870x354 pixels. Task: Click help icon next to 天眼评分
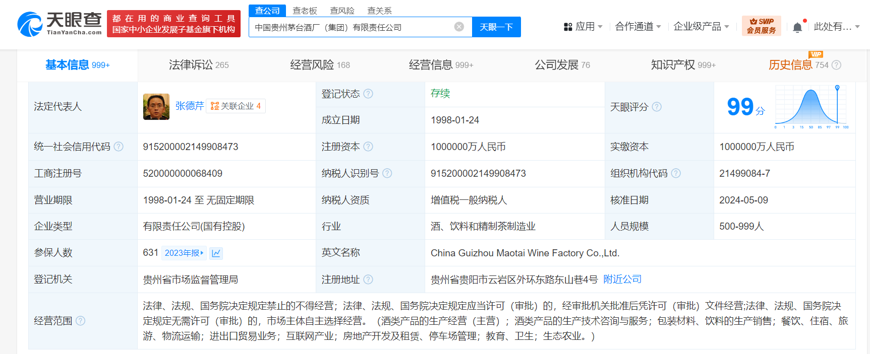point(657,107)
